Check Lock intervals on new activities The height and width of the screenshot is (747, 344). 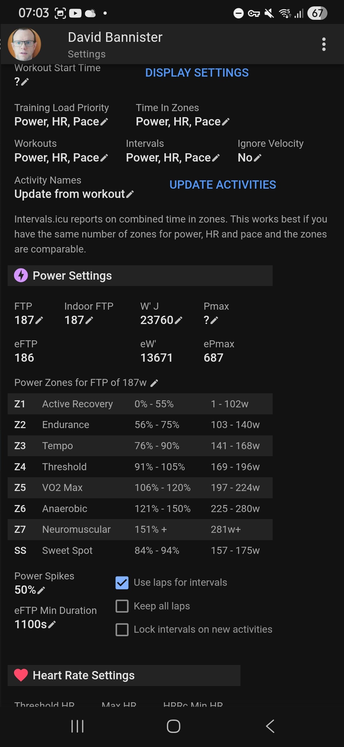pos(122,630)
